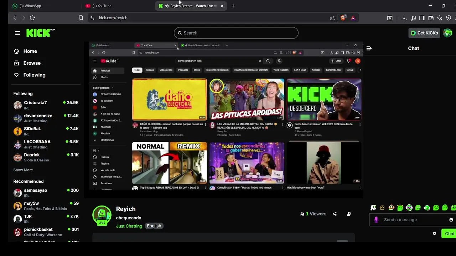This screenshot has width=456, height=256.
Task: Open Leo AI sparkle icon
Action: point(440,18)
